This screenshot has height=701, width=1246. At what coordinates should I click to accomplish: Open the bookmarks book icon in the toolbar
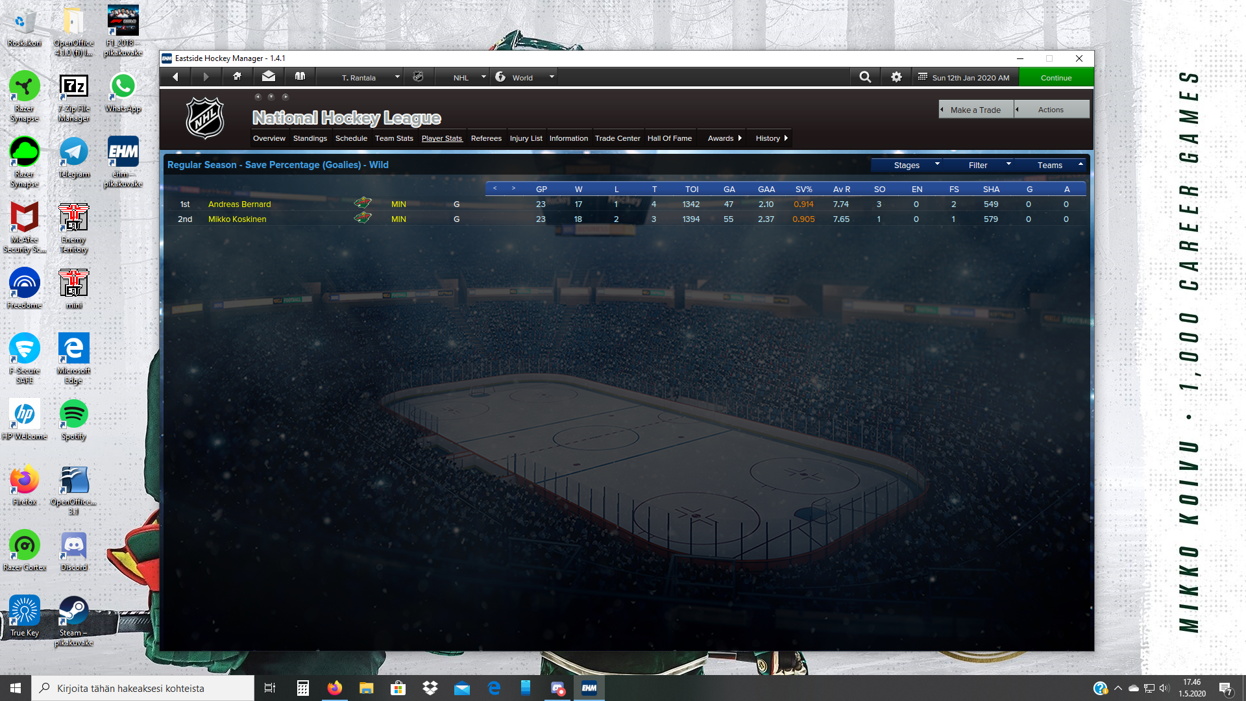tap(300, 77)
